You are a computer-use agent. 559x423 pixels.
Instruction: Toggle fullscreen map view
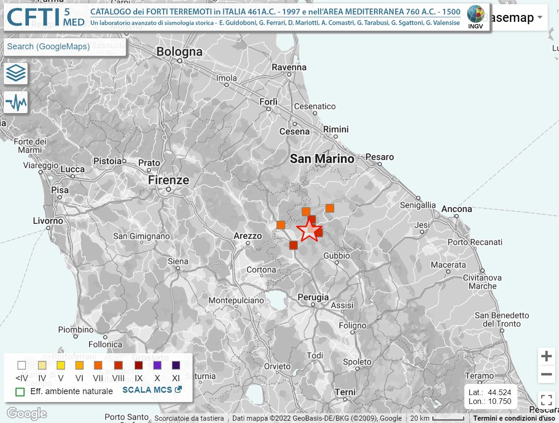[546, 400]
